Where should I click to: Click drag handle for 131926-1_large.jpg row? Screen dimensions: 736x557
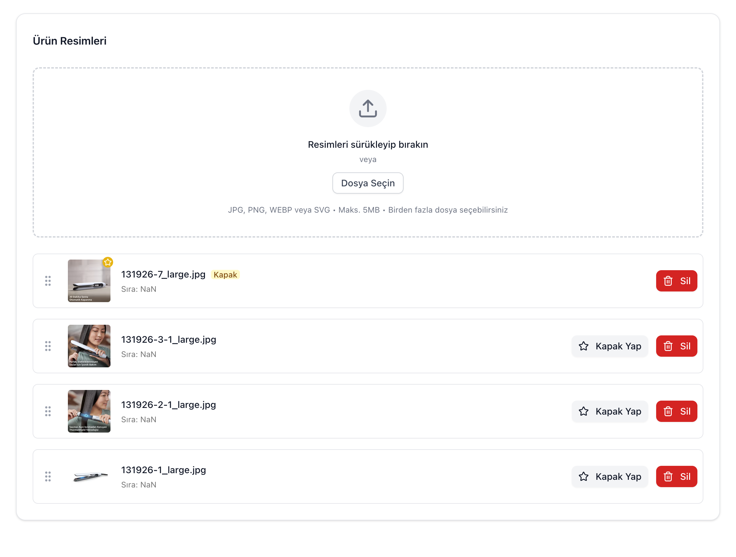point(48,476)
